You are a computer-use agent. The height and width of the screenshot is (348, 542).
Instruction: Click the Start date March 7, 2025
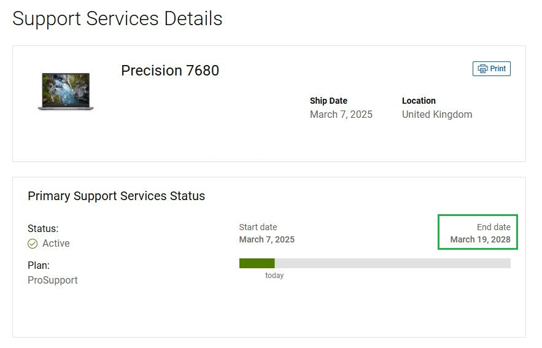[x=267, y=239]
